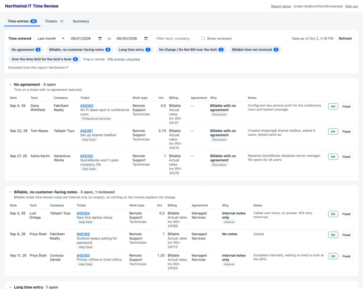
Task: Mark Aisha Karim entry as OK
Action: [x=333, y=157]
